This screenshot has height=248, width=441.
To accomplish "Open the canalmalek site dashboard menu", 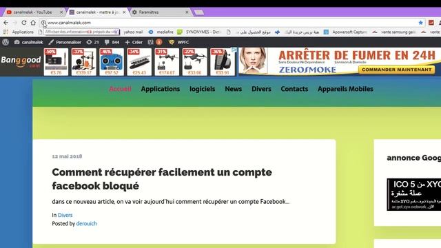I will click(x=28, y=42).
